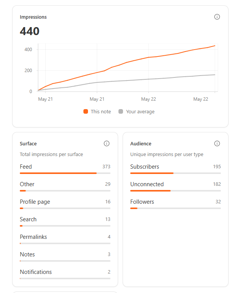Select the Notifications row

(x=65, y=274)
